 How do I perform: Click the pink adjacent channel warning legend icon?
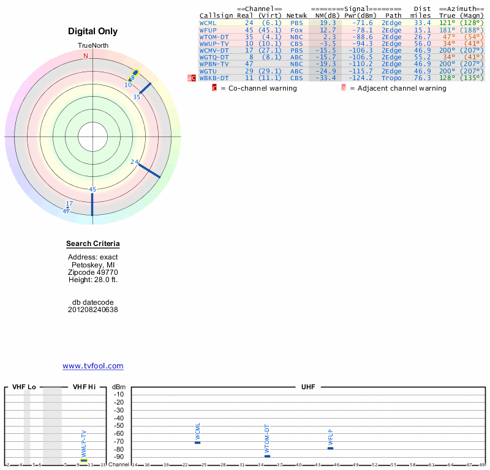coord(344,88)
